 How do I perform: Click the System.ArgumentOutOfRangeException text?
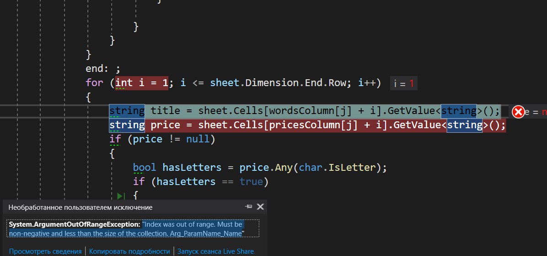(x=75, y=224)
